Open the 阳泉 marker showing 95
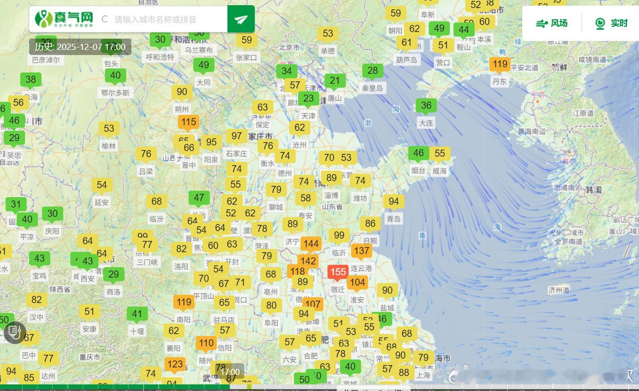 [x=211, y=143]
